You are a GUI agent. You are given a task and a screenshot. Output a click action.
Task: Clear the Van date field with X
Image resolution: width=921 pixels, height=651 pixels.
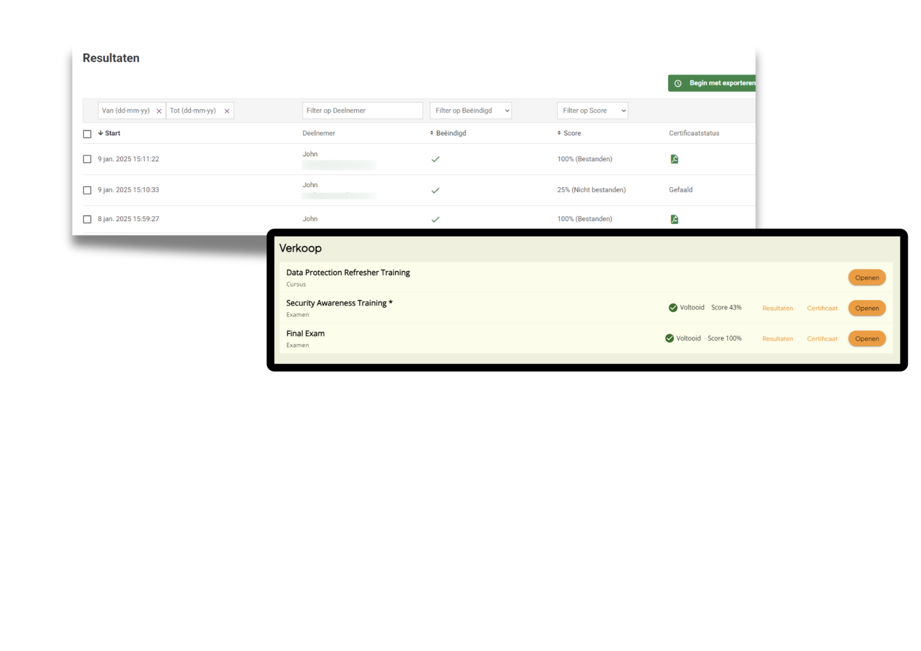[159, 111]
